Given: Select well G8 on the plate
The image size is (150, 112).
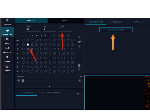Looking at the screenshot, I should [54, 67].
